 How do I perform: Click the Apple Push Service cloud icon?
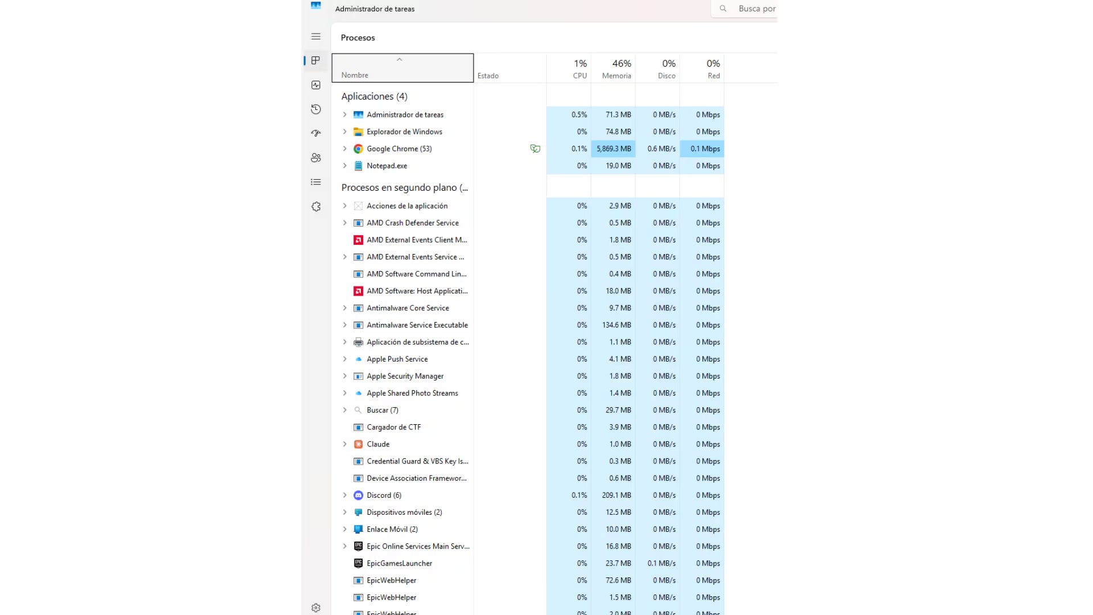point(358,359)
